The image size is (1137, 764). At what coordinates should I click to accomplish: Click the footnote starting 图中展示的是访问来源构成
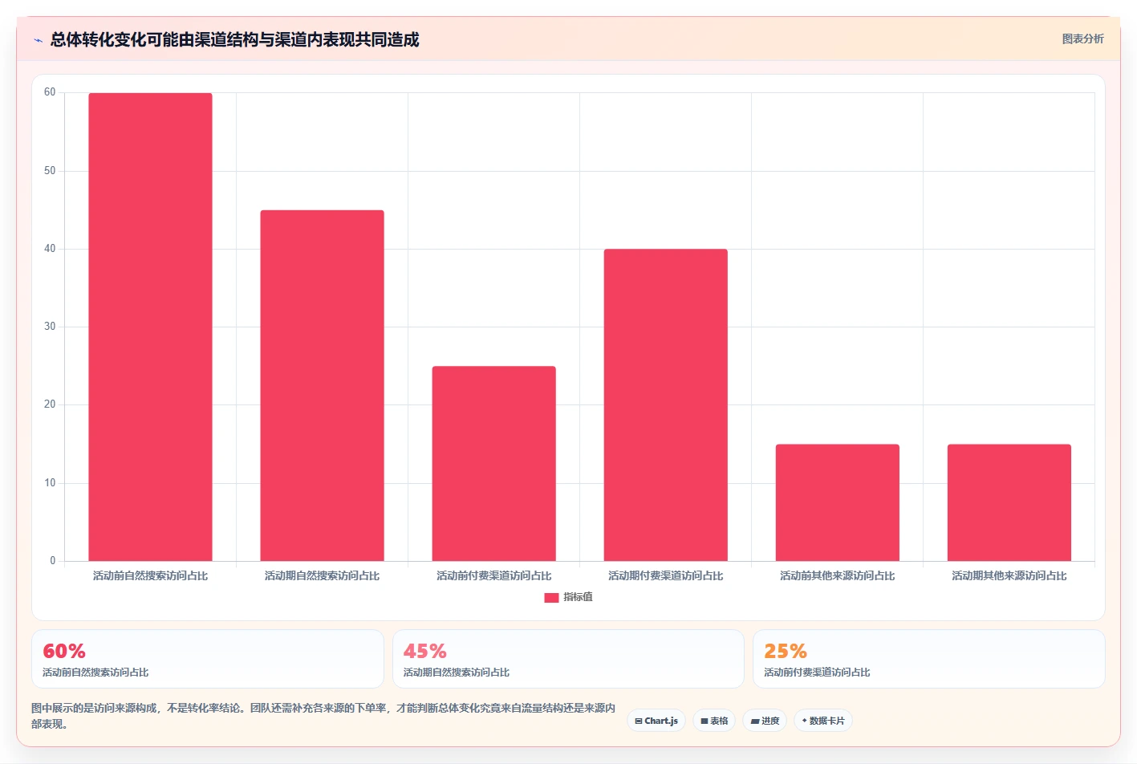click(x=323, y=716)
